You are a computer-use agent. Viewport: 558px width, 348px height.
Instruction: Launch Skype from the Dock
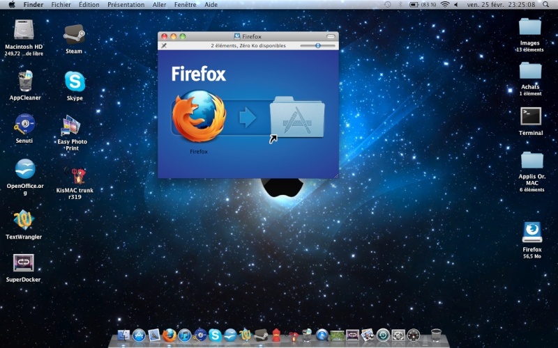click(215, 335)
